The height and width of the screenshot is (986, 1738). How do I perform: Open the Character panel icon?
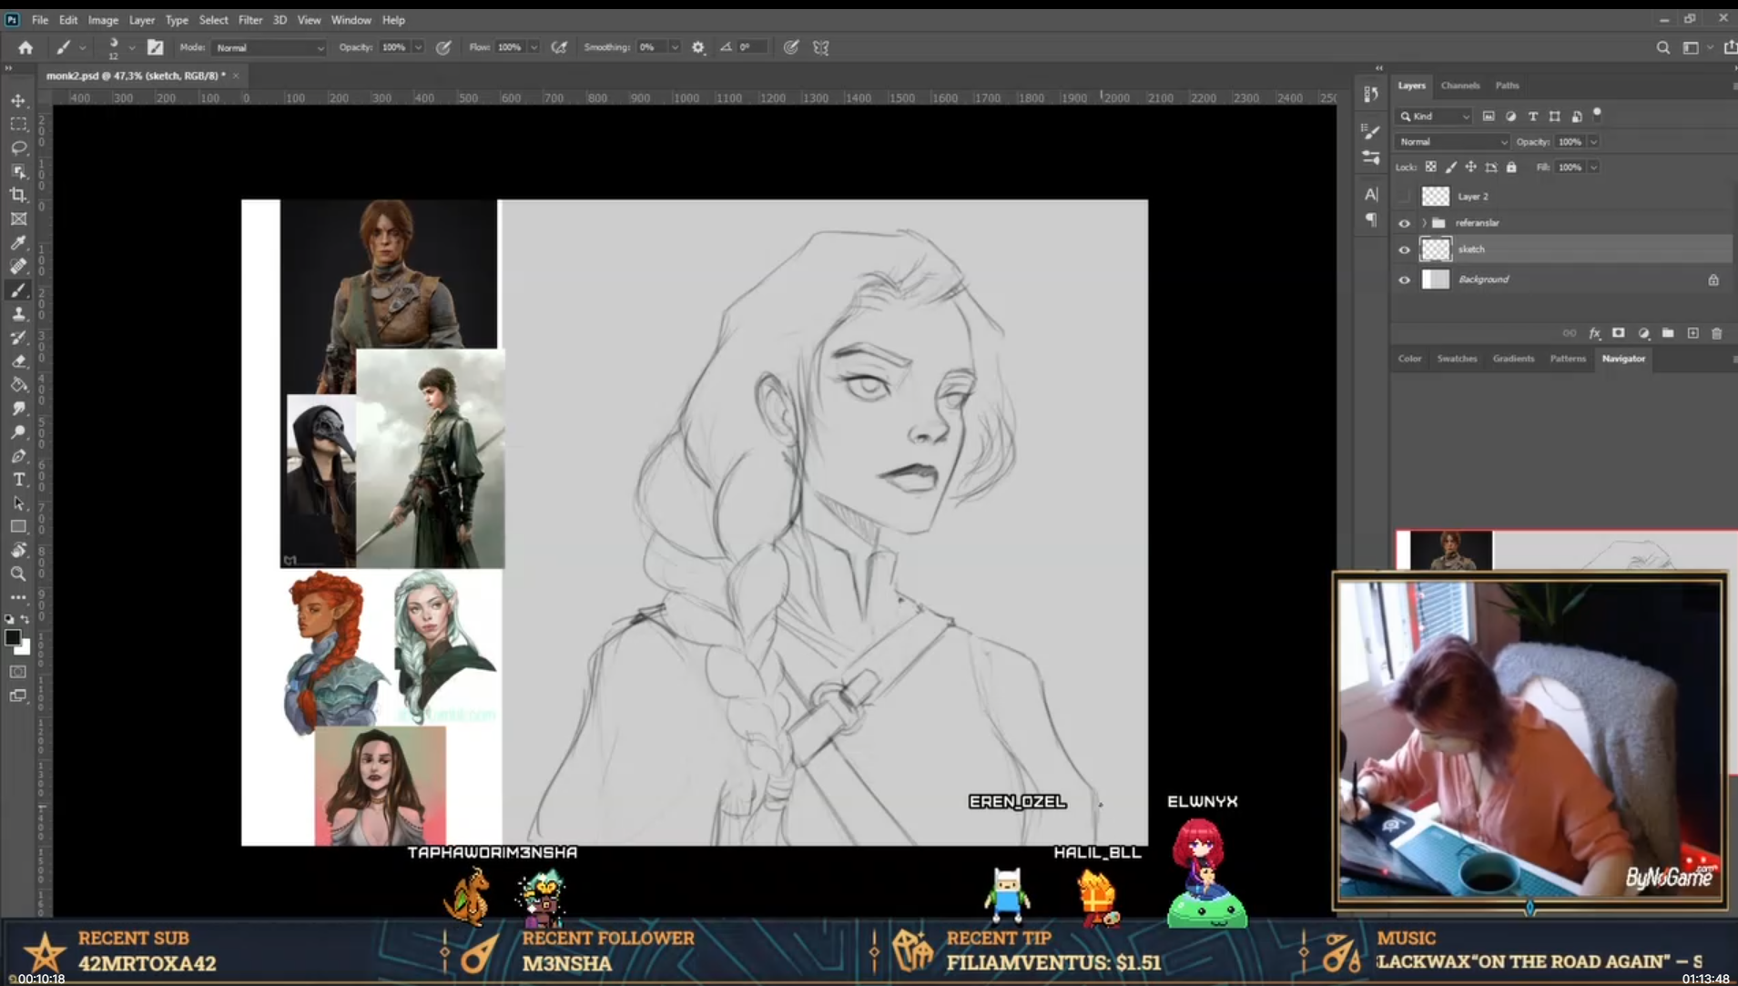pyautogui.click(x=1371, y=194)
